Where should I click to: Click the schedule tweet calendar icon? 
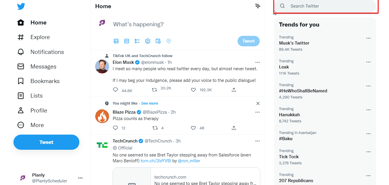(158, 41)
